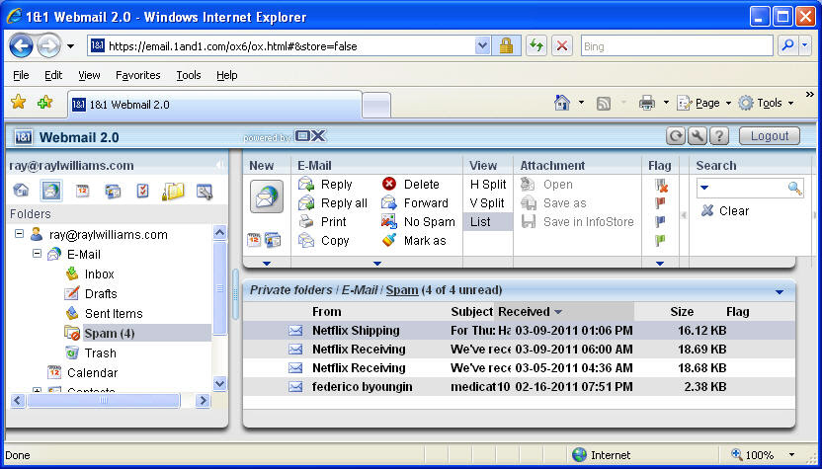Viewport: 822px width, 469px height.
Task: Open the webmail settings wrench icon
Action: click(x=698, y=136)
